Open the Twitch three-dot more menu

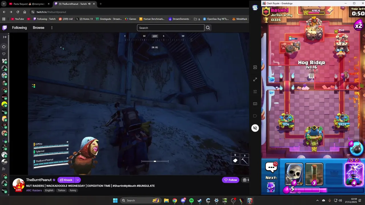52,28
